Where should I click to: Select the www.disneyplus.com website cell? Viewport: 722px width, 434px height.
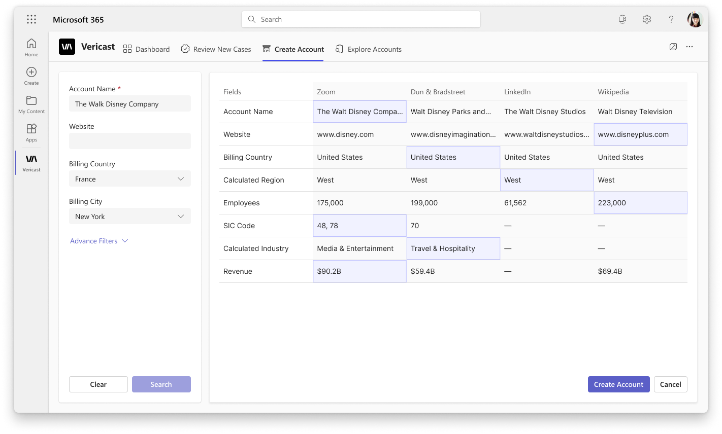coord(640,134)
